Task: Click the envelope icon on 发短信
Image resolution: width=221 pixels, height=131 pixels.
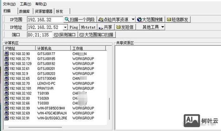Action: pyautogui.click(x=119, y=27)
